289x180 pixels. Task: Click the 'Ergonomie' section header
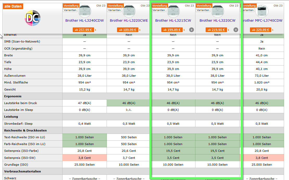tap(13, 96)
